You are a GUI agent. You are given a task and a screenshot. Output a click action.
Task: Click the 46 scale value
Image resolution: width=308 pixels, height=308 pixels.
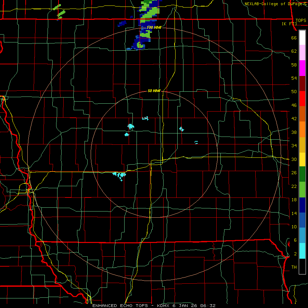(x=294, y=105)
